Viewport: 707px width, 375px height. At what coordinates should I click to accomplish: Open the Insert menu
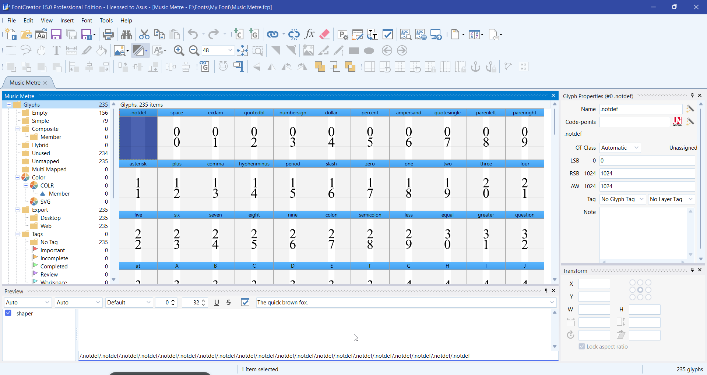(x=67, y=21)
